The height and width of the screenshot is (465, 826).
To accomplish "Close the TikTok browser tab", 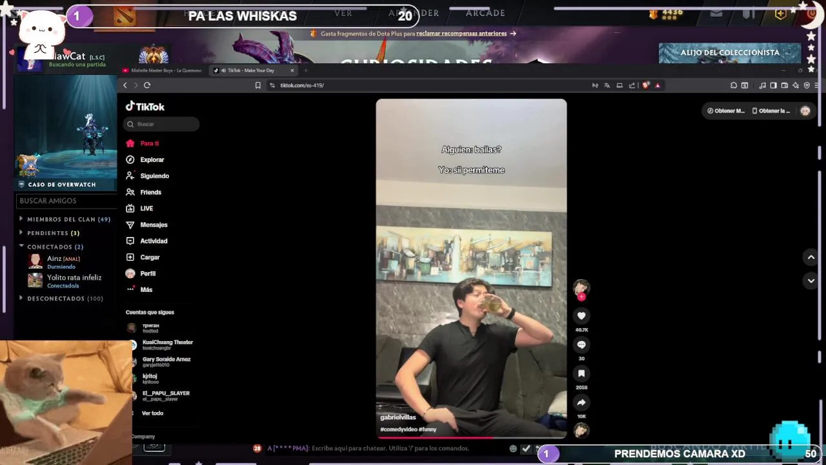I will coord(292,70).
